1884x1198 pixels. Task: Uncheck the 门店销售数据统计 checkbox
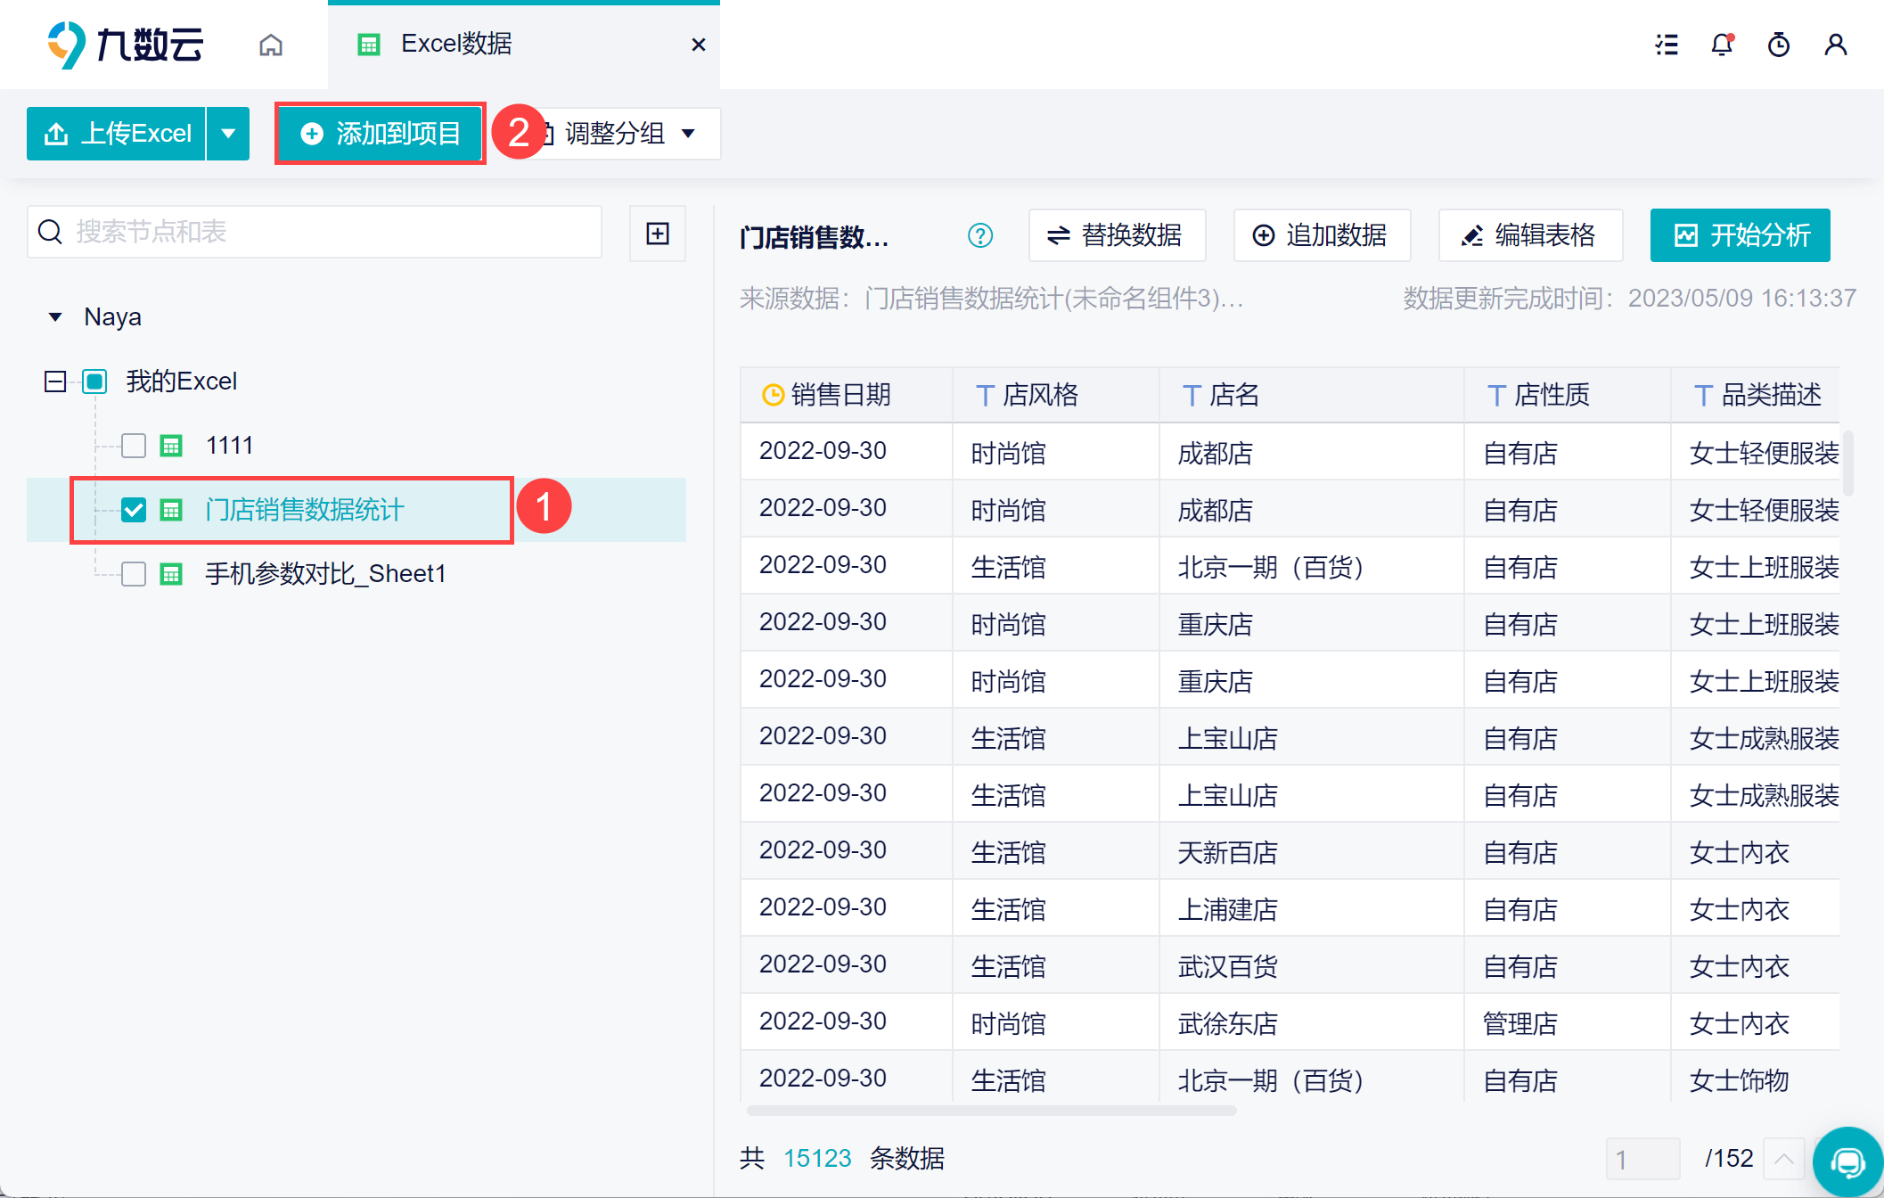click(x=134, y=510)
